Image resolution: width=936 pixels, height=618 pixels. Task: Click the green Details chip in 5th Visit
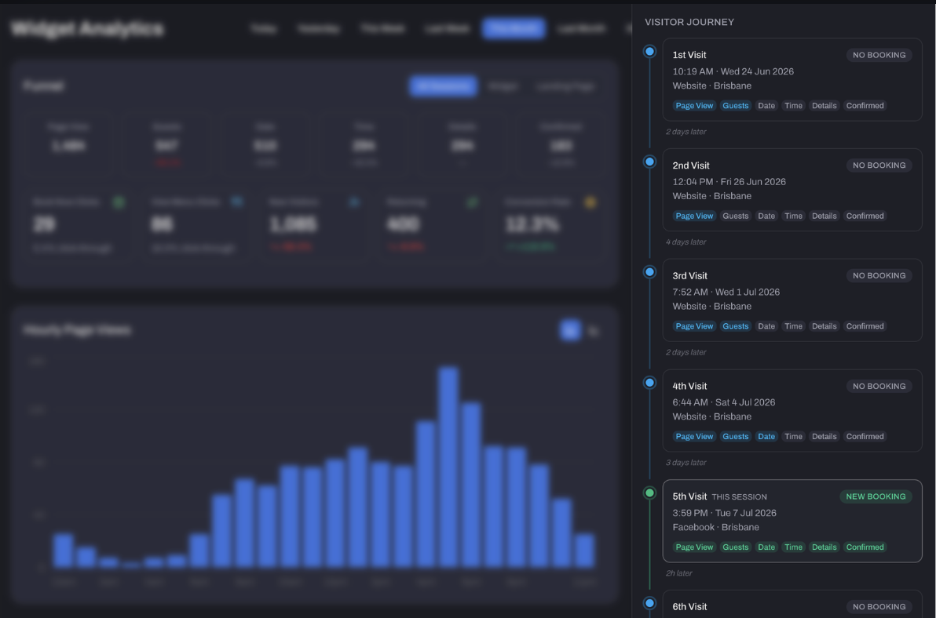pos(824,547)
